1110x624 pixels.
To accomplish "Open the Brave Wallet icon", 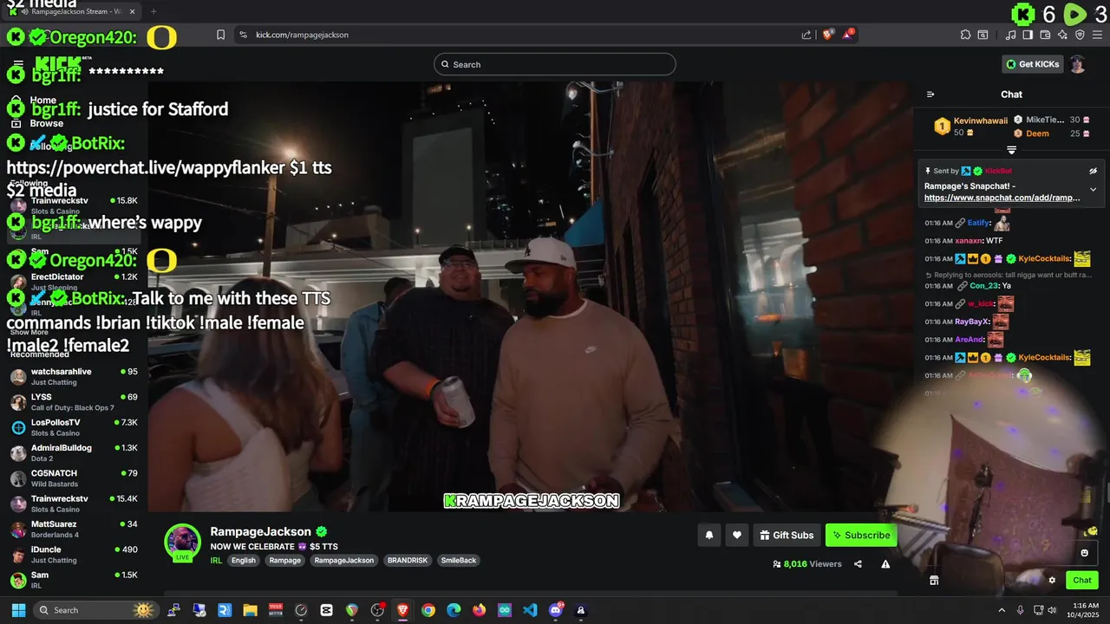I will [x=1045, y=35].
